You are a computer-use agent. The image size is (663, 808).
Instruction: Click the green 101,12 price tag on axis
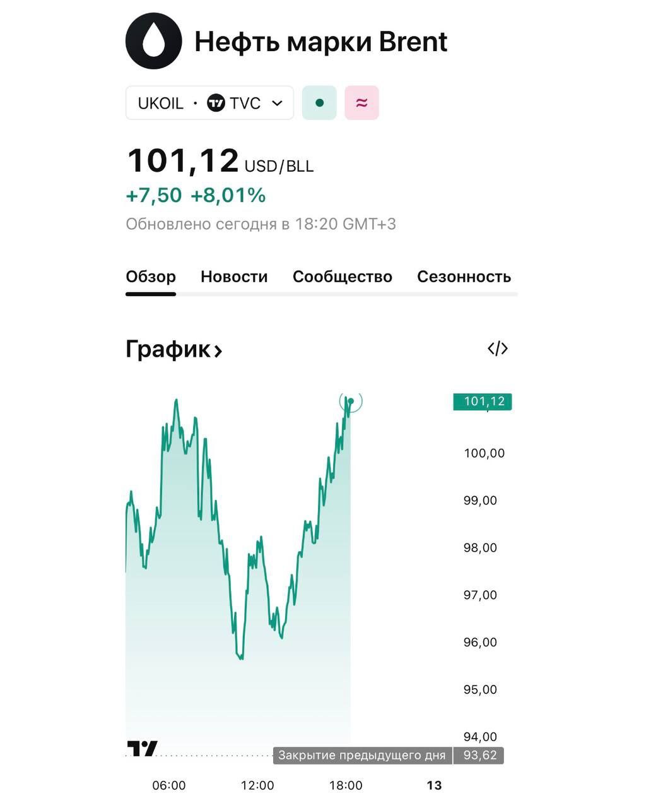click(x=483, y=401)
